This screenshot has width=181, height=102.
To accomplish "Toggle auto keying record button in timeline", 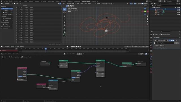I will (67, 46).
